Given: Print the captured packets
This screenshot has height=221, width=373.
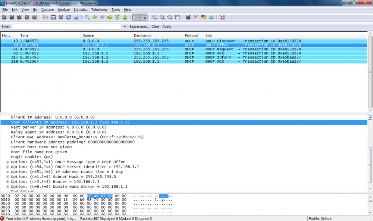Looking at the screenshot, I should (x=76, y=17).
